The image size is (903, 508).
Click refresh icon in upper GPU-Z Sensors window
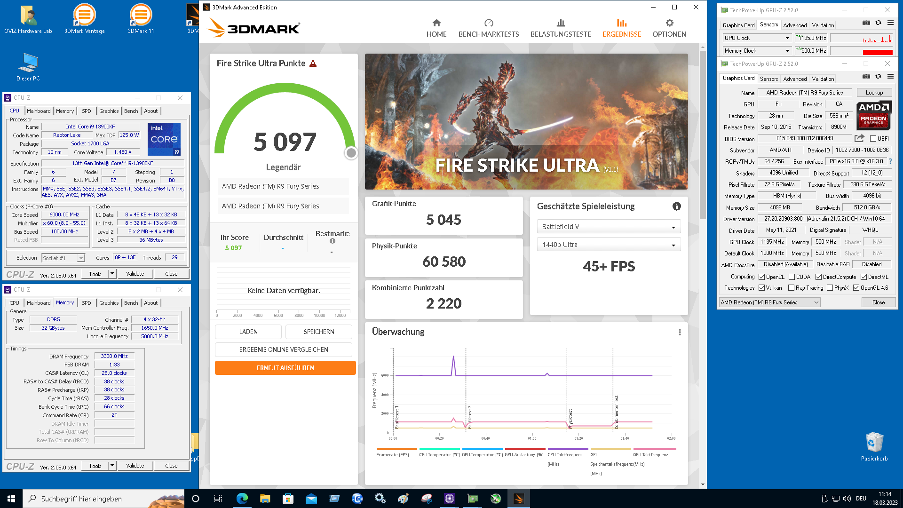[x=878, y=23]
